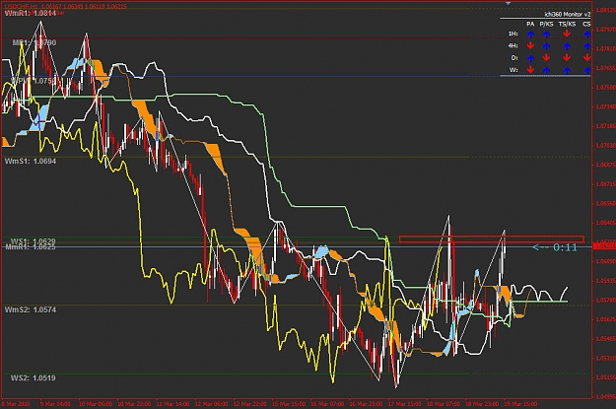Click the 16 Mar 23:00 time label
The image size is (616, 409).
coord(366,404)
